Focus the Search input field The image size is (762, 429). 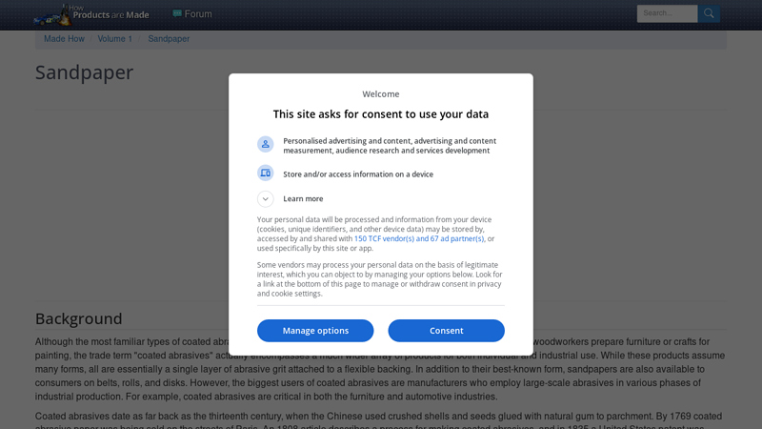point(668,13)
